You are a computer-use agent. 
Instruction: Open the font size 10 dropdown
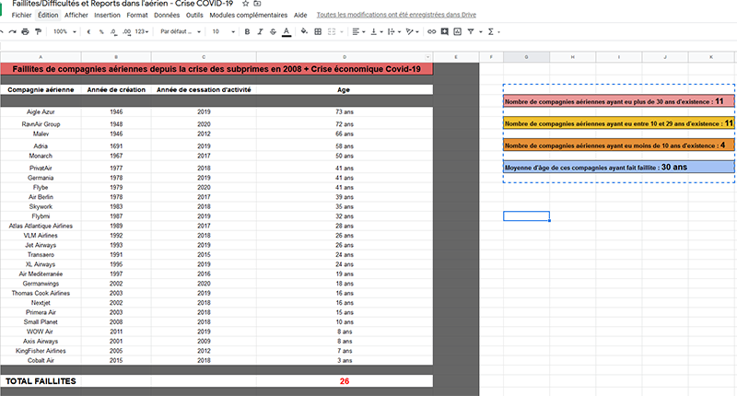(x=223, y=31)
